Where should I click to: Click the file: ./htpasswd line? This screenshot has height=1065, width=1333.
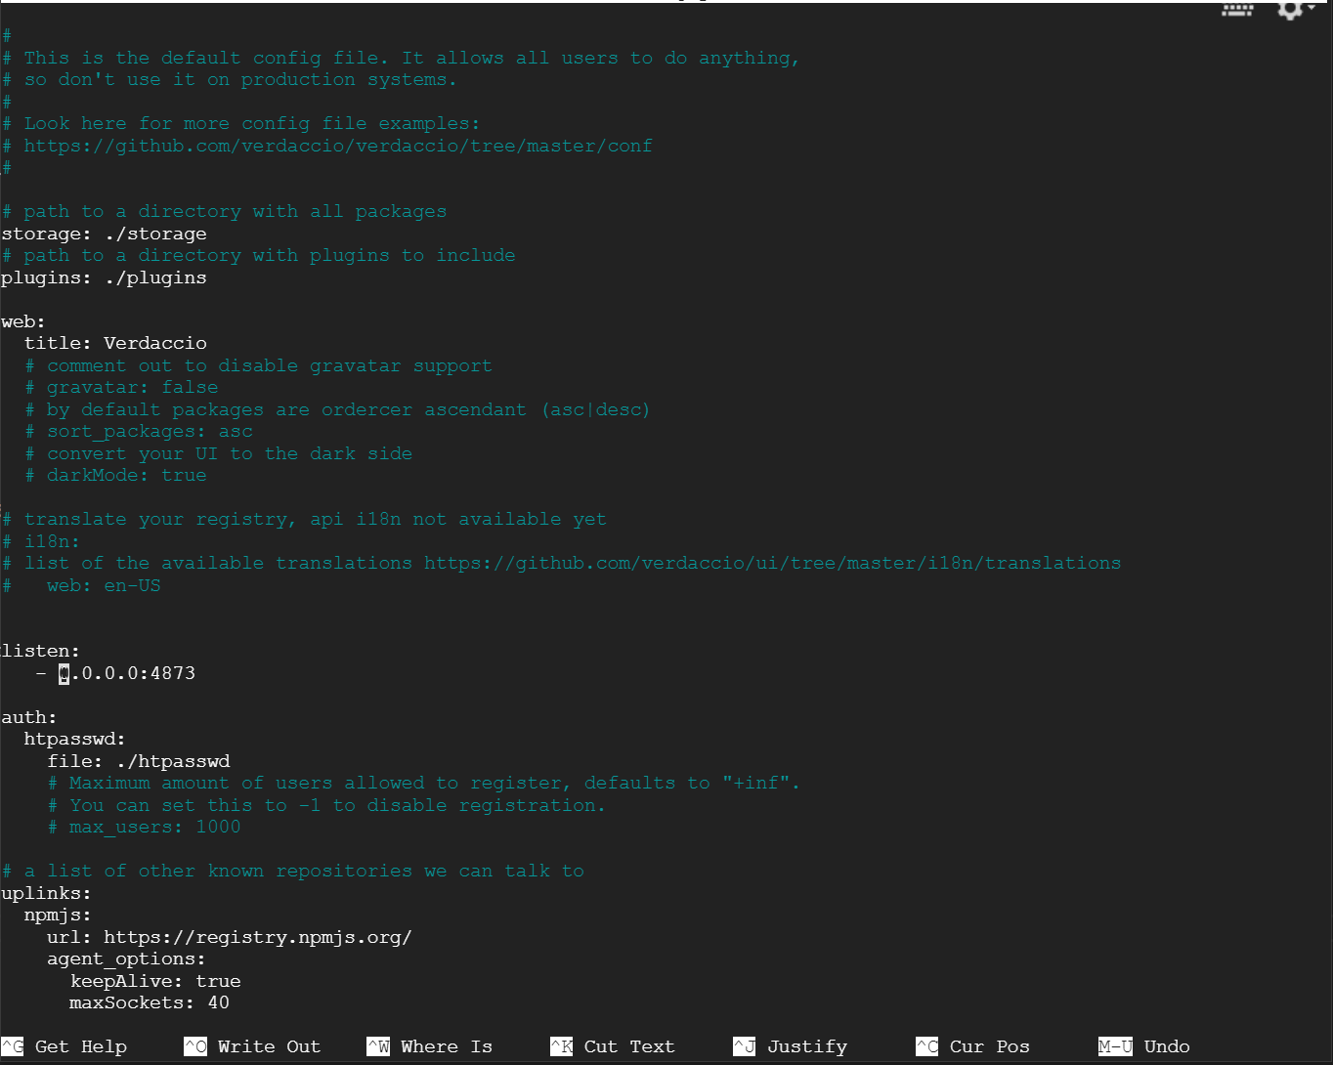pyautogui.click(x=139, y=761)
